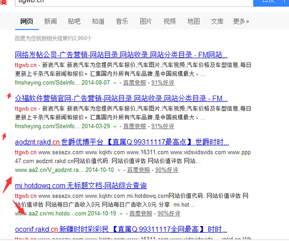Open 91%好评 on the 2014-03-29 result
The height and width of the screenshot is (241, 289).
[163, 126]
